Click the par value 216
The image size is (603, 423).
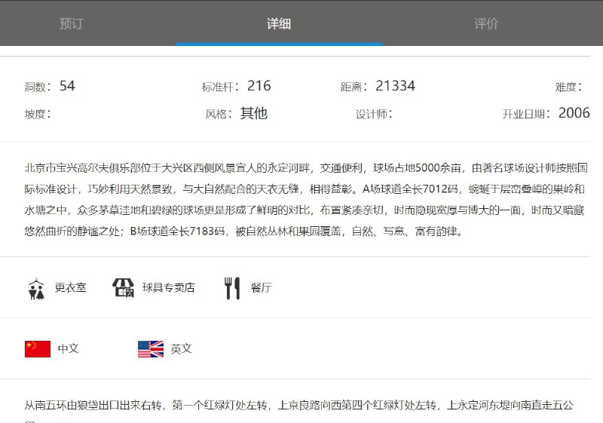tap(259, 86)
